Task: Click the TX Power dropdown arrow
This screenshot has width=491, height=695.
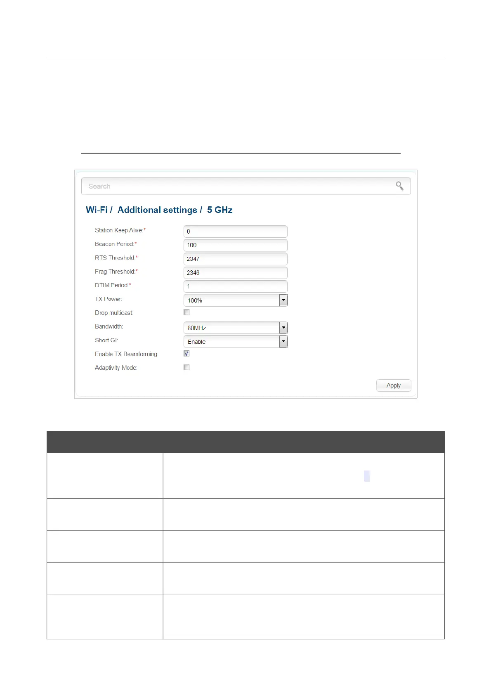Action: [283, 300]
